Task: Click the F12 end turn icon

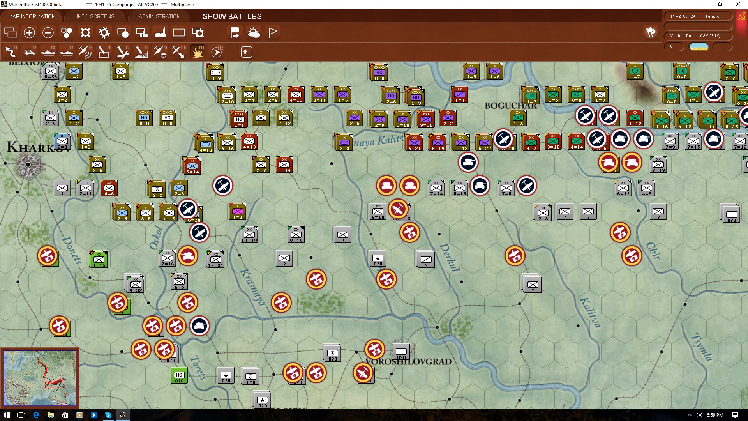Action: [x=217, y=52]
